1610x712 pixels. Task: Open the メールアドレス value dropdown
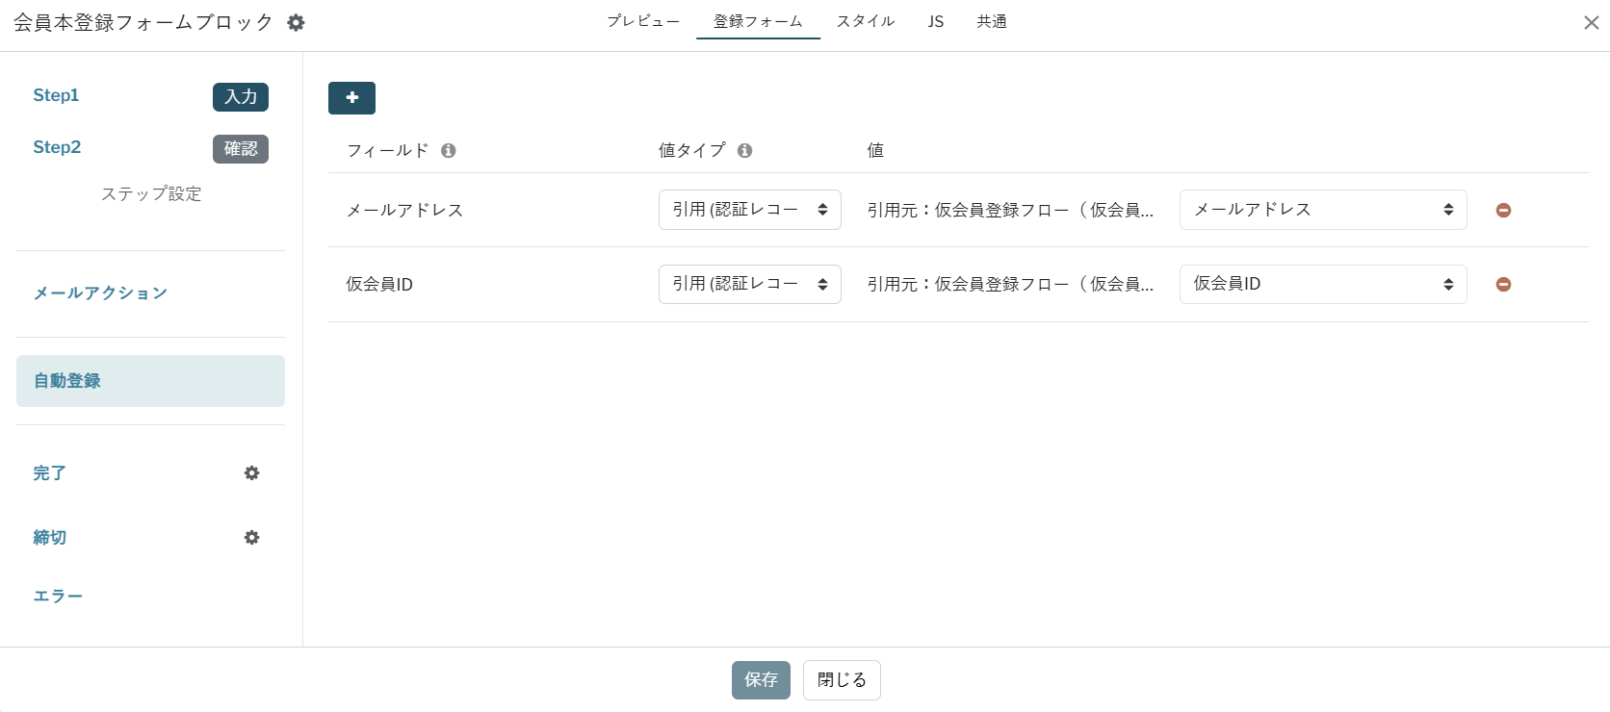coord(1323,210)
